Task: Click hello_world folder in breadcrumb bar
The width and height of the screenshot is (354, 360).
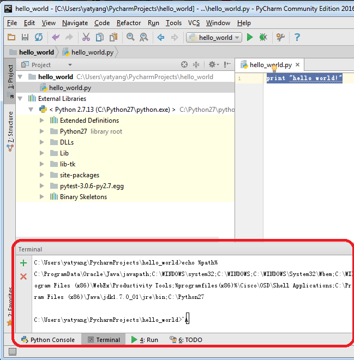Action: [x=32, y=52]
